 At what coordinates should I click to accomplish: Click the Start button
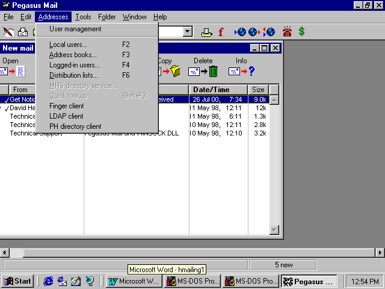[17, 281]
